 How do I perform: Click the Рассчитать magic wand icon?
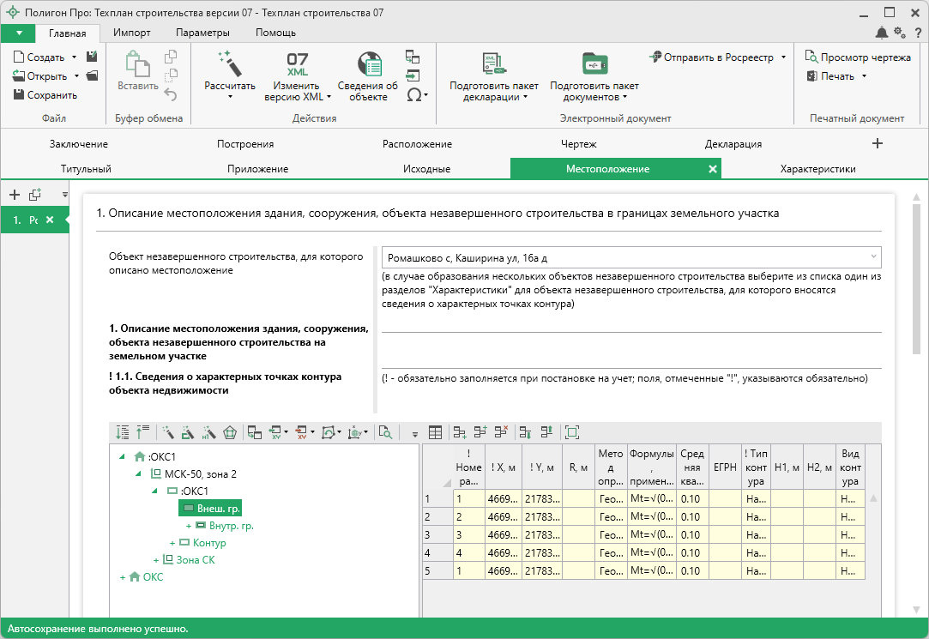coord(229,63)
